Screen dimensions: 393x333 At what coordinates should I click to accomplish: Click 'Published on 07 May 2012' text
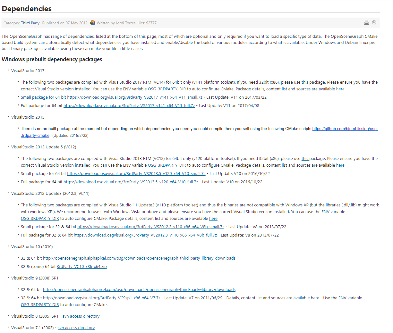click(x=65, y=23)
